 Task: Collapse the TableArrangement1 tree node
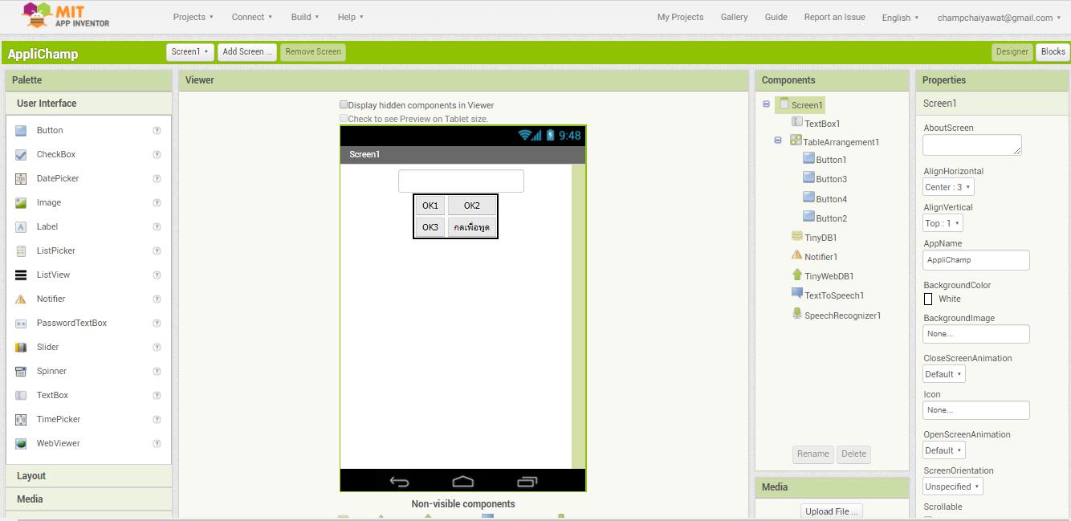(777, 140)
